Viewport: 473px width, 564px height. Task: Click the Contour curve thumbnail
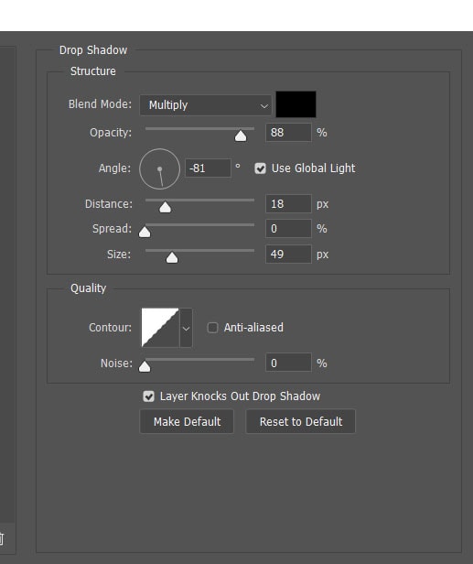(x=160, y=328)
